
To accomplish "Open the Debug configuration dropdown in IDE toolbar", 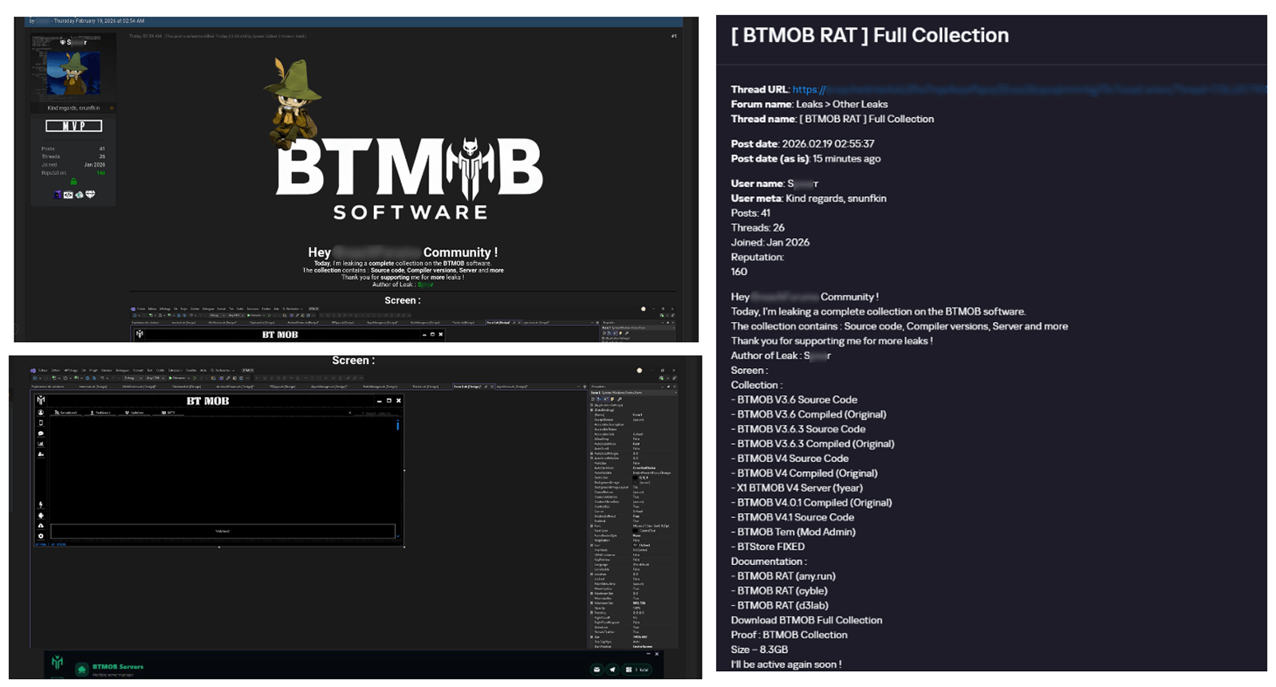I will click(132, 378).
